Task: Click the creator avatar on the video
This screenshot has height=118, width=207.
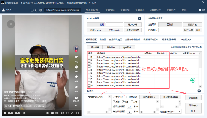Action: tap(76, 48)
